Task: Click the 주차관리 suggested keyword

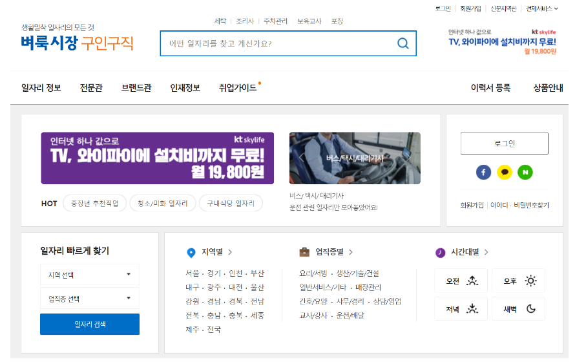Action: point(275,21)
